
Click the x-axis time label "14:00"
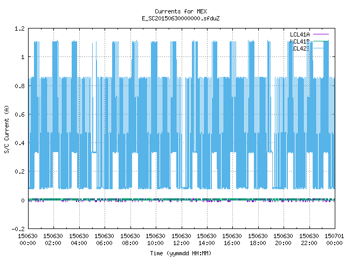pyautogui.click(x=206, y=243)
